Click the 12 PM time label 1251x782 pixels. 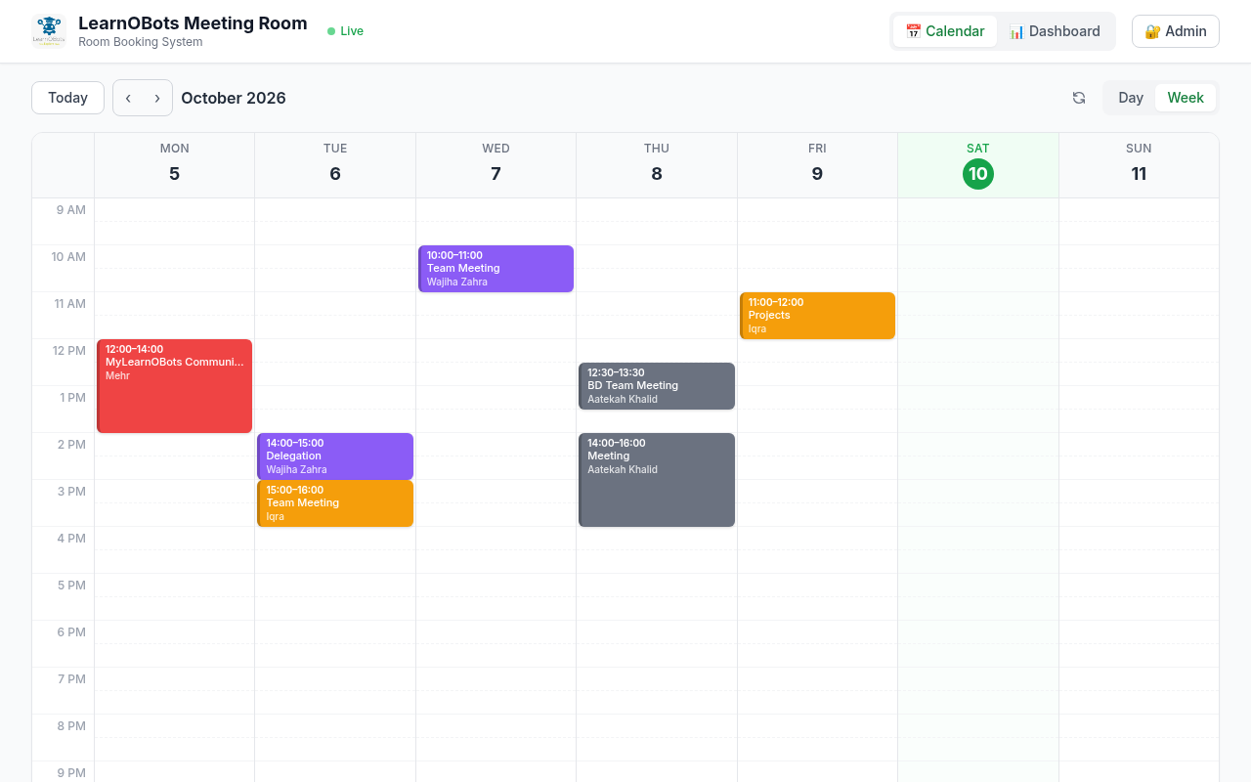pyautogui.click(x=68, y=351)
